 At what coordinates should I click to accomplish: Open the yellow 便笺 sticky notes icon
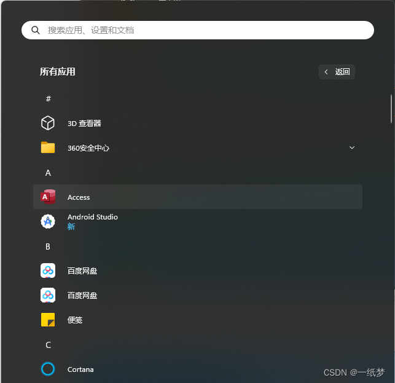pyautogui.click(x=48, y=320)
